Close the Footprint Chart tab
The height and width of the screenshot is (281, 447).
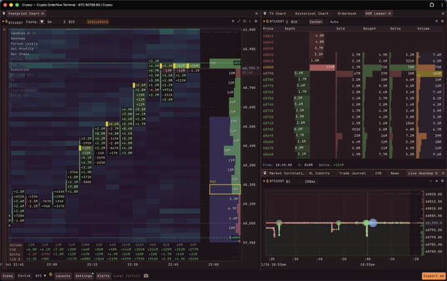tap(43, 13)
